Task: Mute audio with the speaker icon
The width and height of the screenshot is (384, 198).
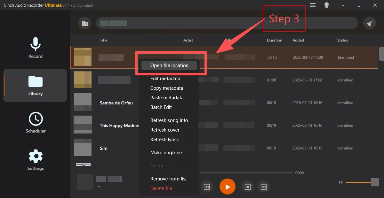Action: pyautogui.click(x=340, y=182)
